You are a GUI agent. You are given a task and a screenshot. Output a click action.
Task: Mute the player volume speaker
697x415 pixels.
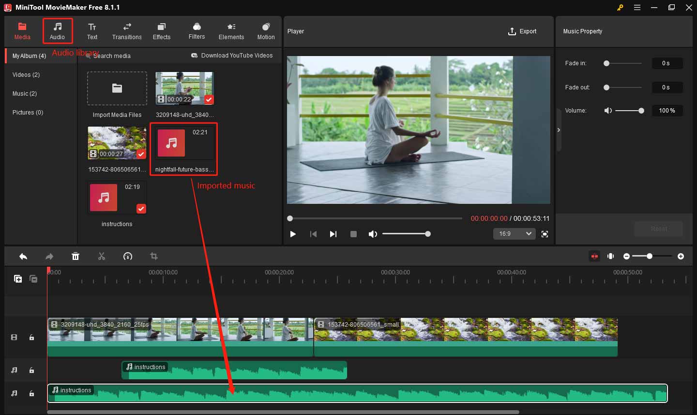pos(372,234)
